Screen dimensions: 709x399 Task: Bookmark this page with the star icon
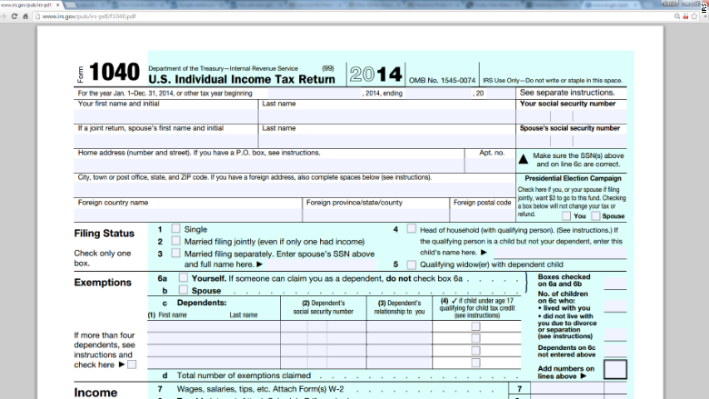click(694, 16)
